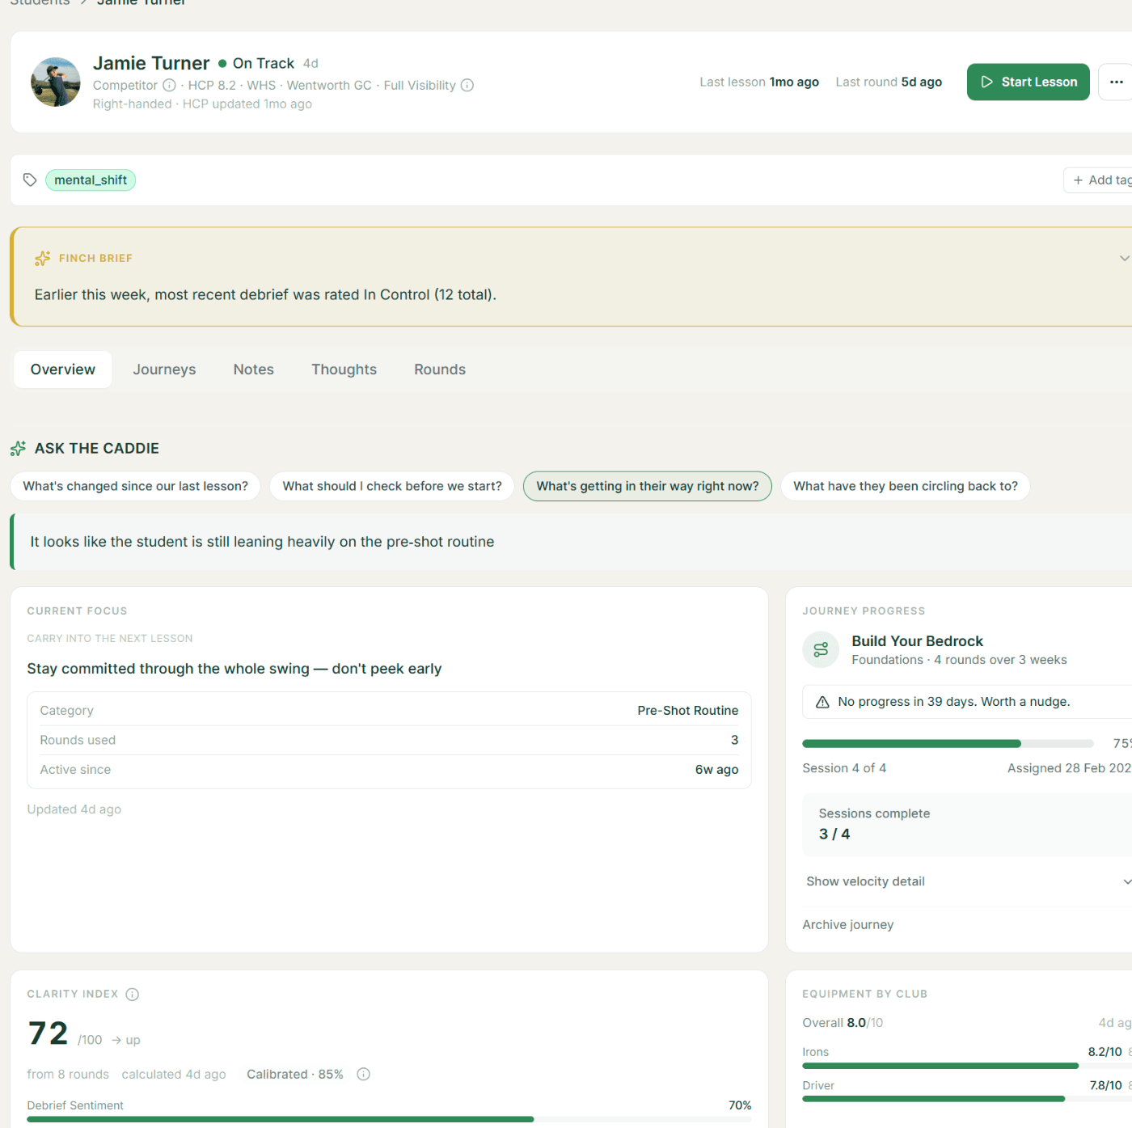Ask what's changed since our last lesson

136,486
